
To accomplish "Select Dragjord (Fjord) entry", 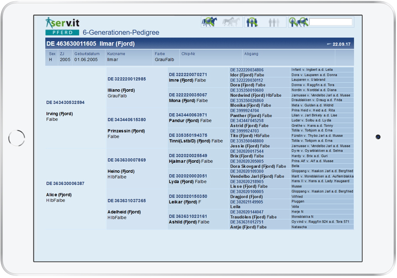I will (x=247, y=197).
